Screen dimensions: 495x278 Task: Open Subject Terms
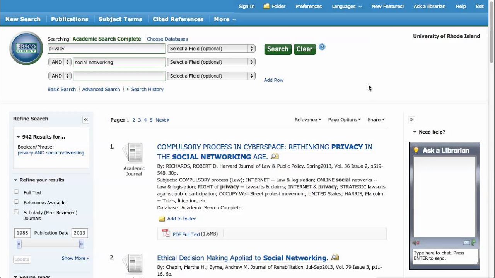[120, 19]
